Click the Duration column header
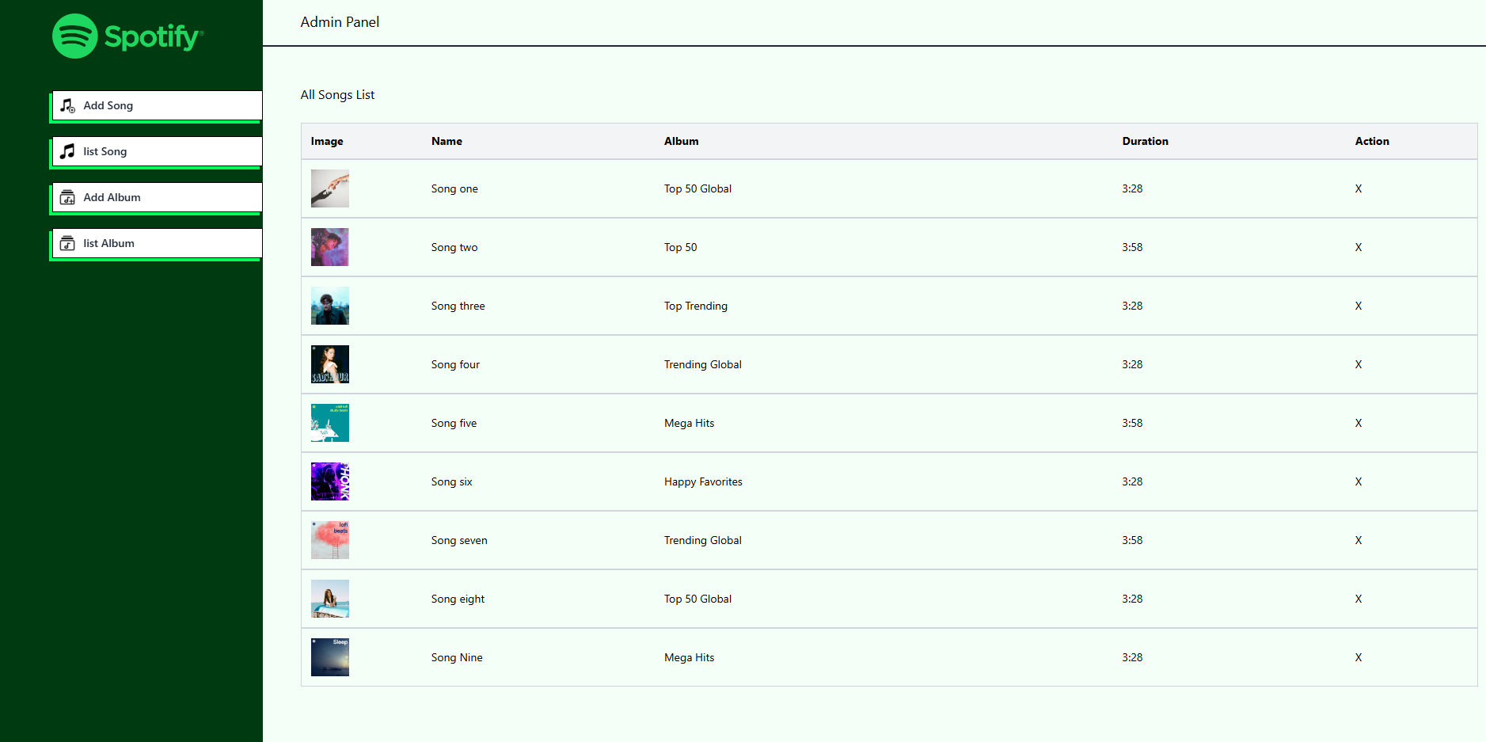Viewport: 1486px width, 742px height. 1145,141
